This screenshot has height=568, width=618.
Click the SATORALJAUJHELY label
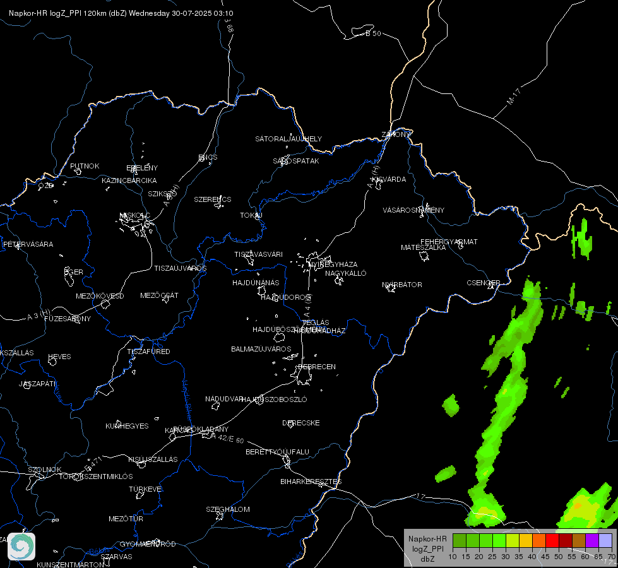tap(288, 139)
